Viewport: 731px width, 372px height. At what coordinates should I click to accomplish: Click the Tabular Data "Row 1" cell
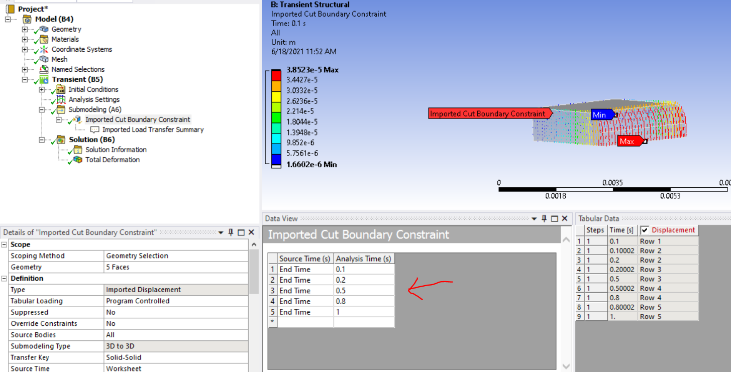[668, 241]
